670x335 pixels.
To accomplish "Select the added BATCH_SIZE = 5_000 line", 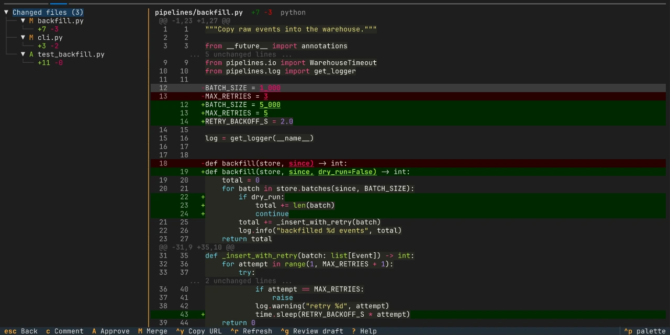I will tap(408, 105).
